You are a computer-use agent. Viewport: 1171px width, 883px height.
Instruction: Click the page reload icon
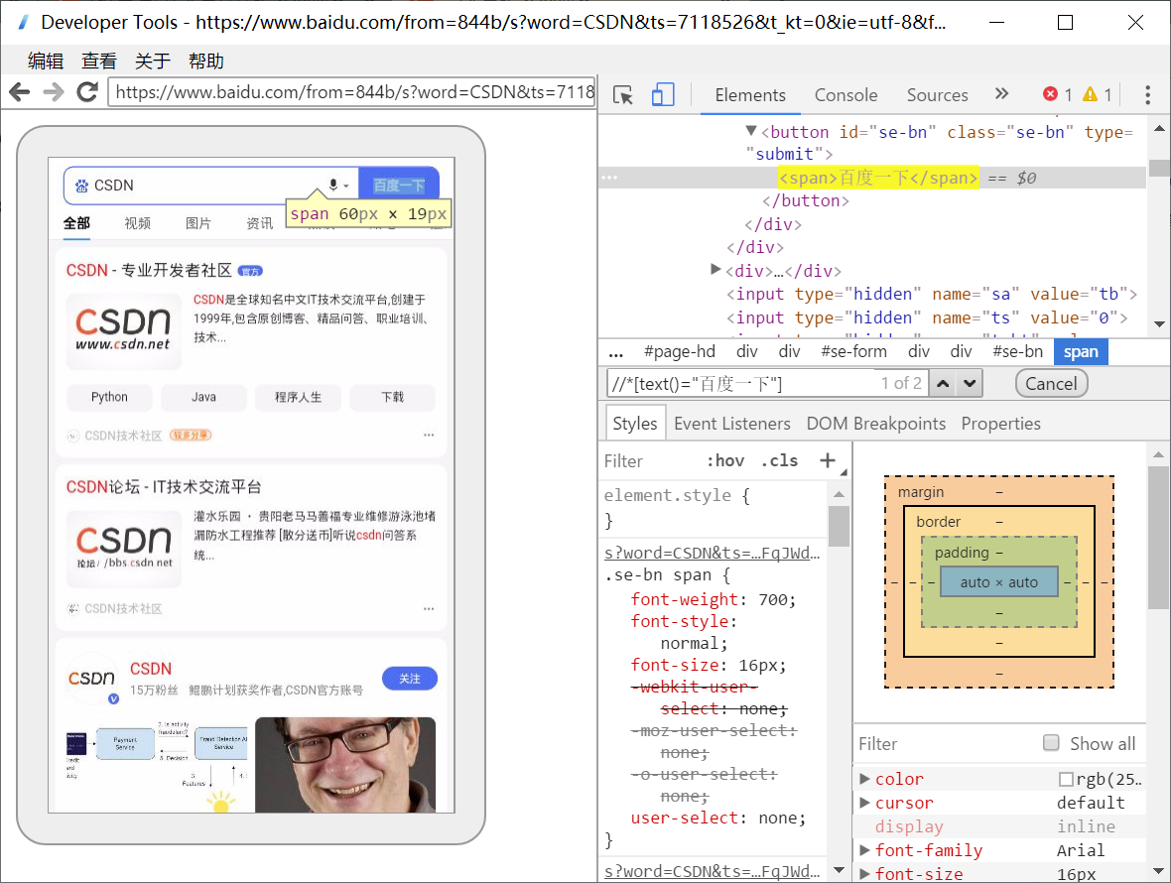point(87,92)
